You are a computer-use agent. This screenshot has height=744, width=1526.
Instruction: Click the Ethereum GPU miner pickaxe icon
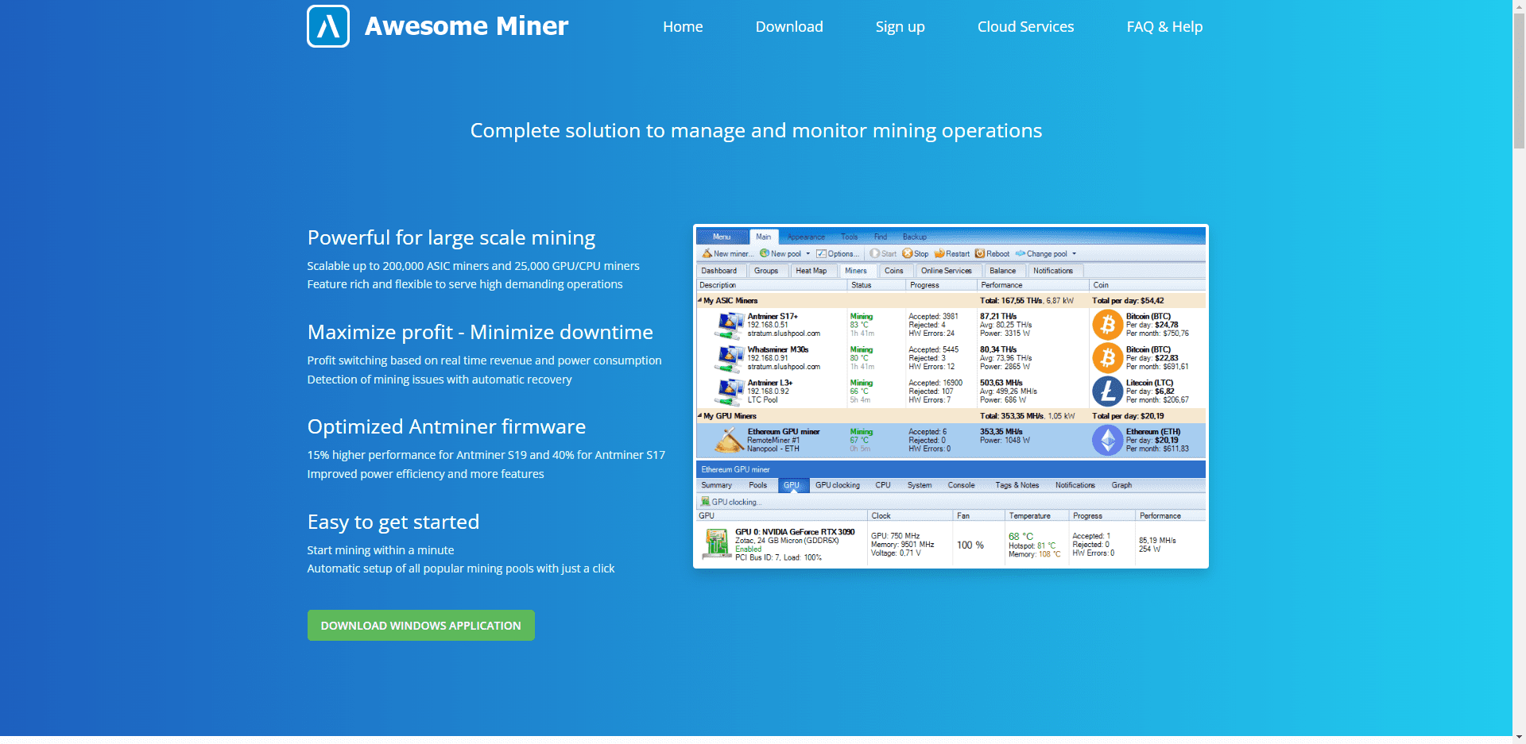coord(729,440)
